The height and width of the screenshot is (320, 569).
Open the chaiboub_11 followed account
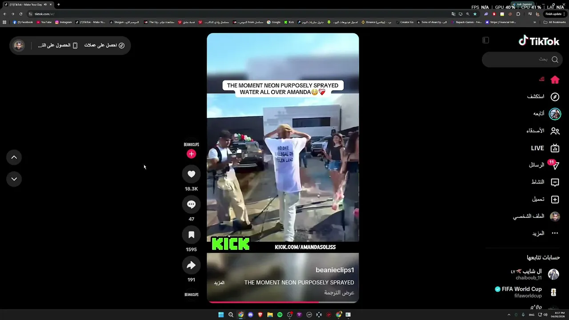pos(535,274)
